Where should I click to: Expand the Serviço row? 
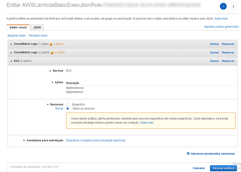(50, 71)
